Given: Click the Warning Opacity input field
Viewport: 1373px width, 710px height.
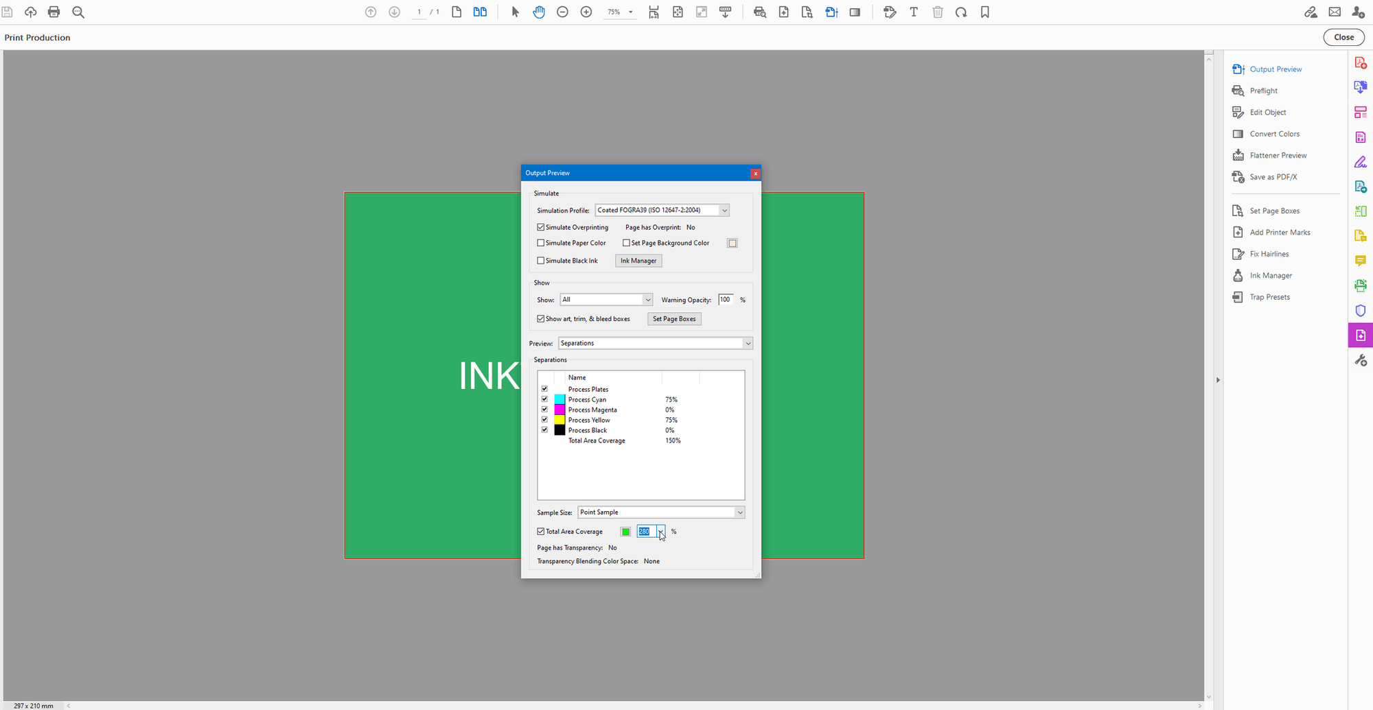Looking at the screenshot, I should [x=726, y=300].
